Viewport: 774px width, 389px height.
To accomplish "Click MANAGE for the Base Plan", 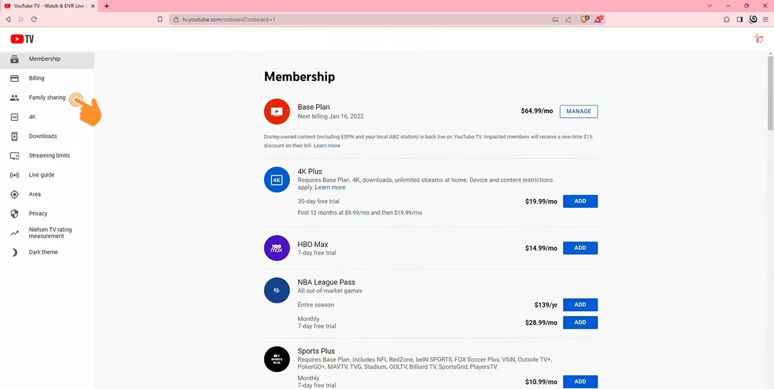I will [x=578, y=111].
